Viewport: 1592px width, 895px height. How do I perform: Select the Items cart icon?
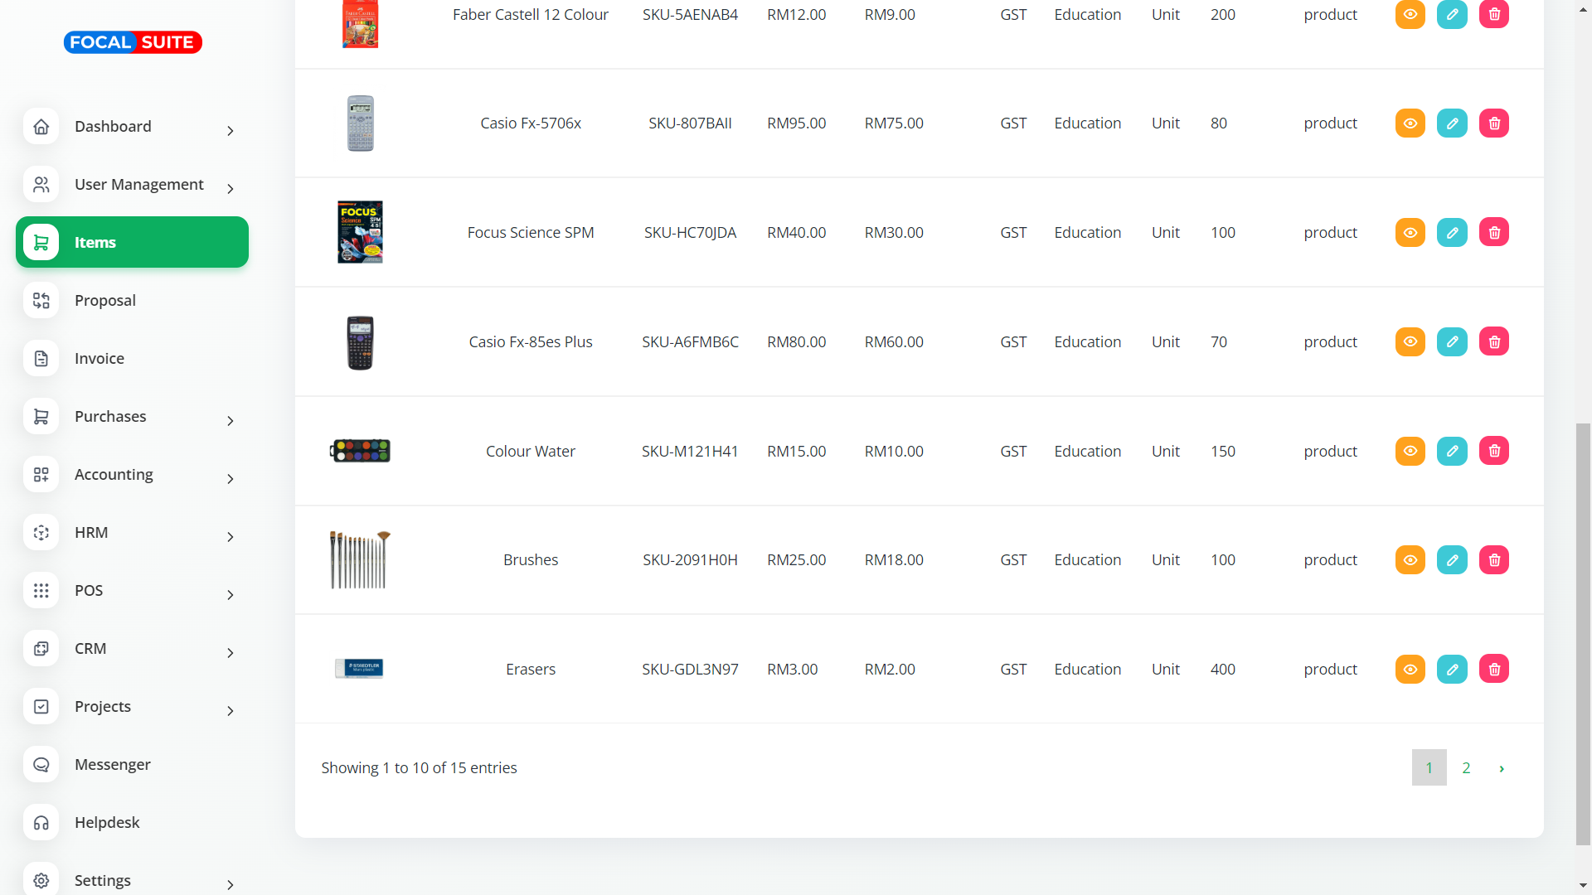[41, 243]
